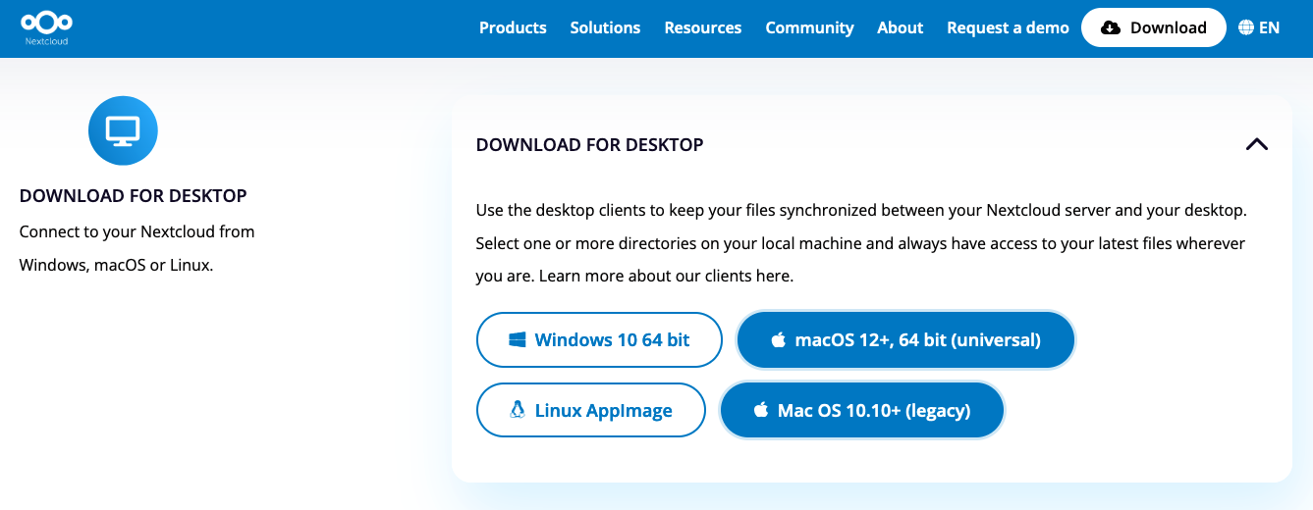Click the Nextcloud logo in header
The height and width of the screenshot is (510, 1313).
(47, 28)
